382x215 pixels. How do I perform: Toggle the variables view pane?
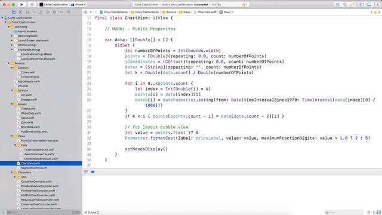click(x=375, y=213)
